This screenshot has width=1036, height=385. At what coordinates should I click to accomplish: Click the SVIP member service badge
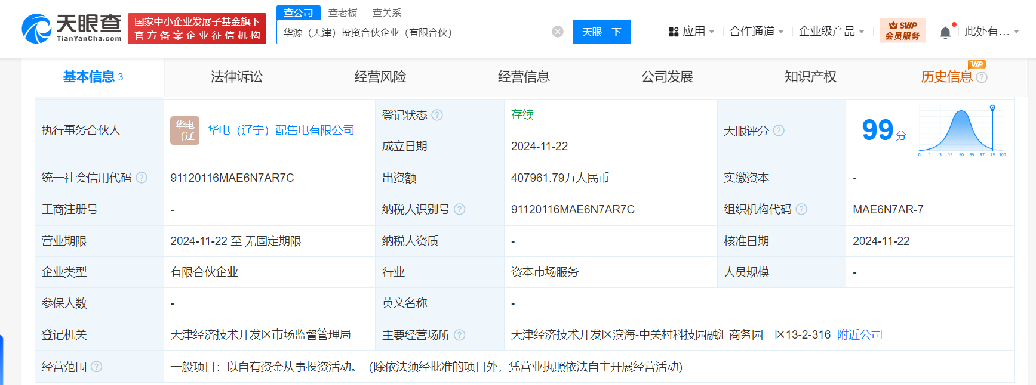point(902,30)
